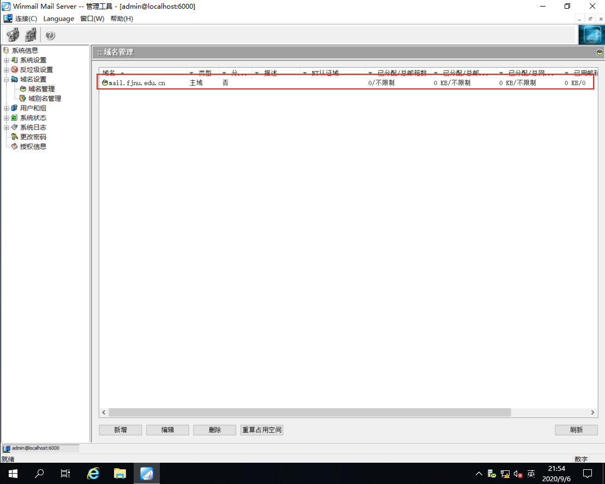Click the 域别名管理 tree icon
The width and height of the screenshot is (605, 484).
23,98
